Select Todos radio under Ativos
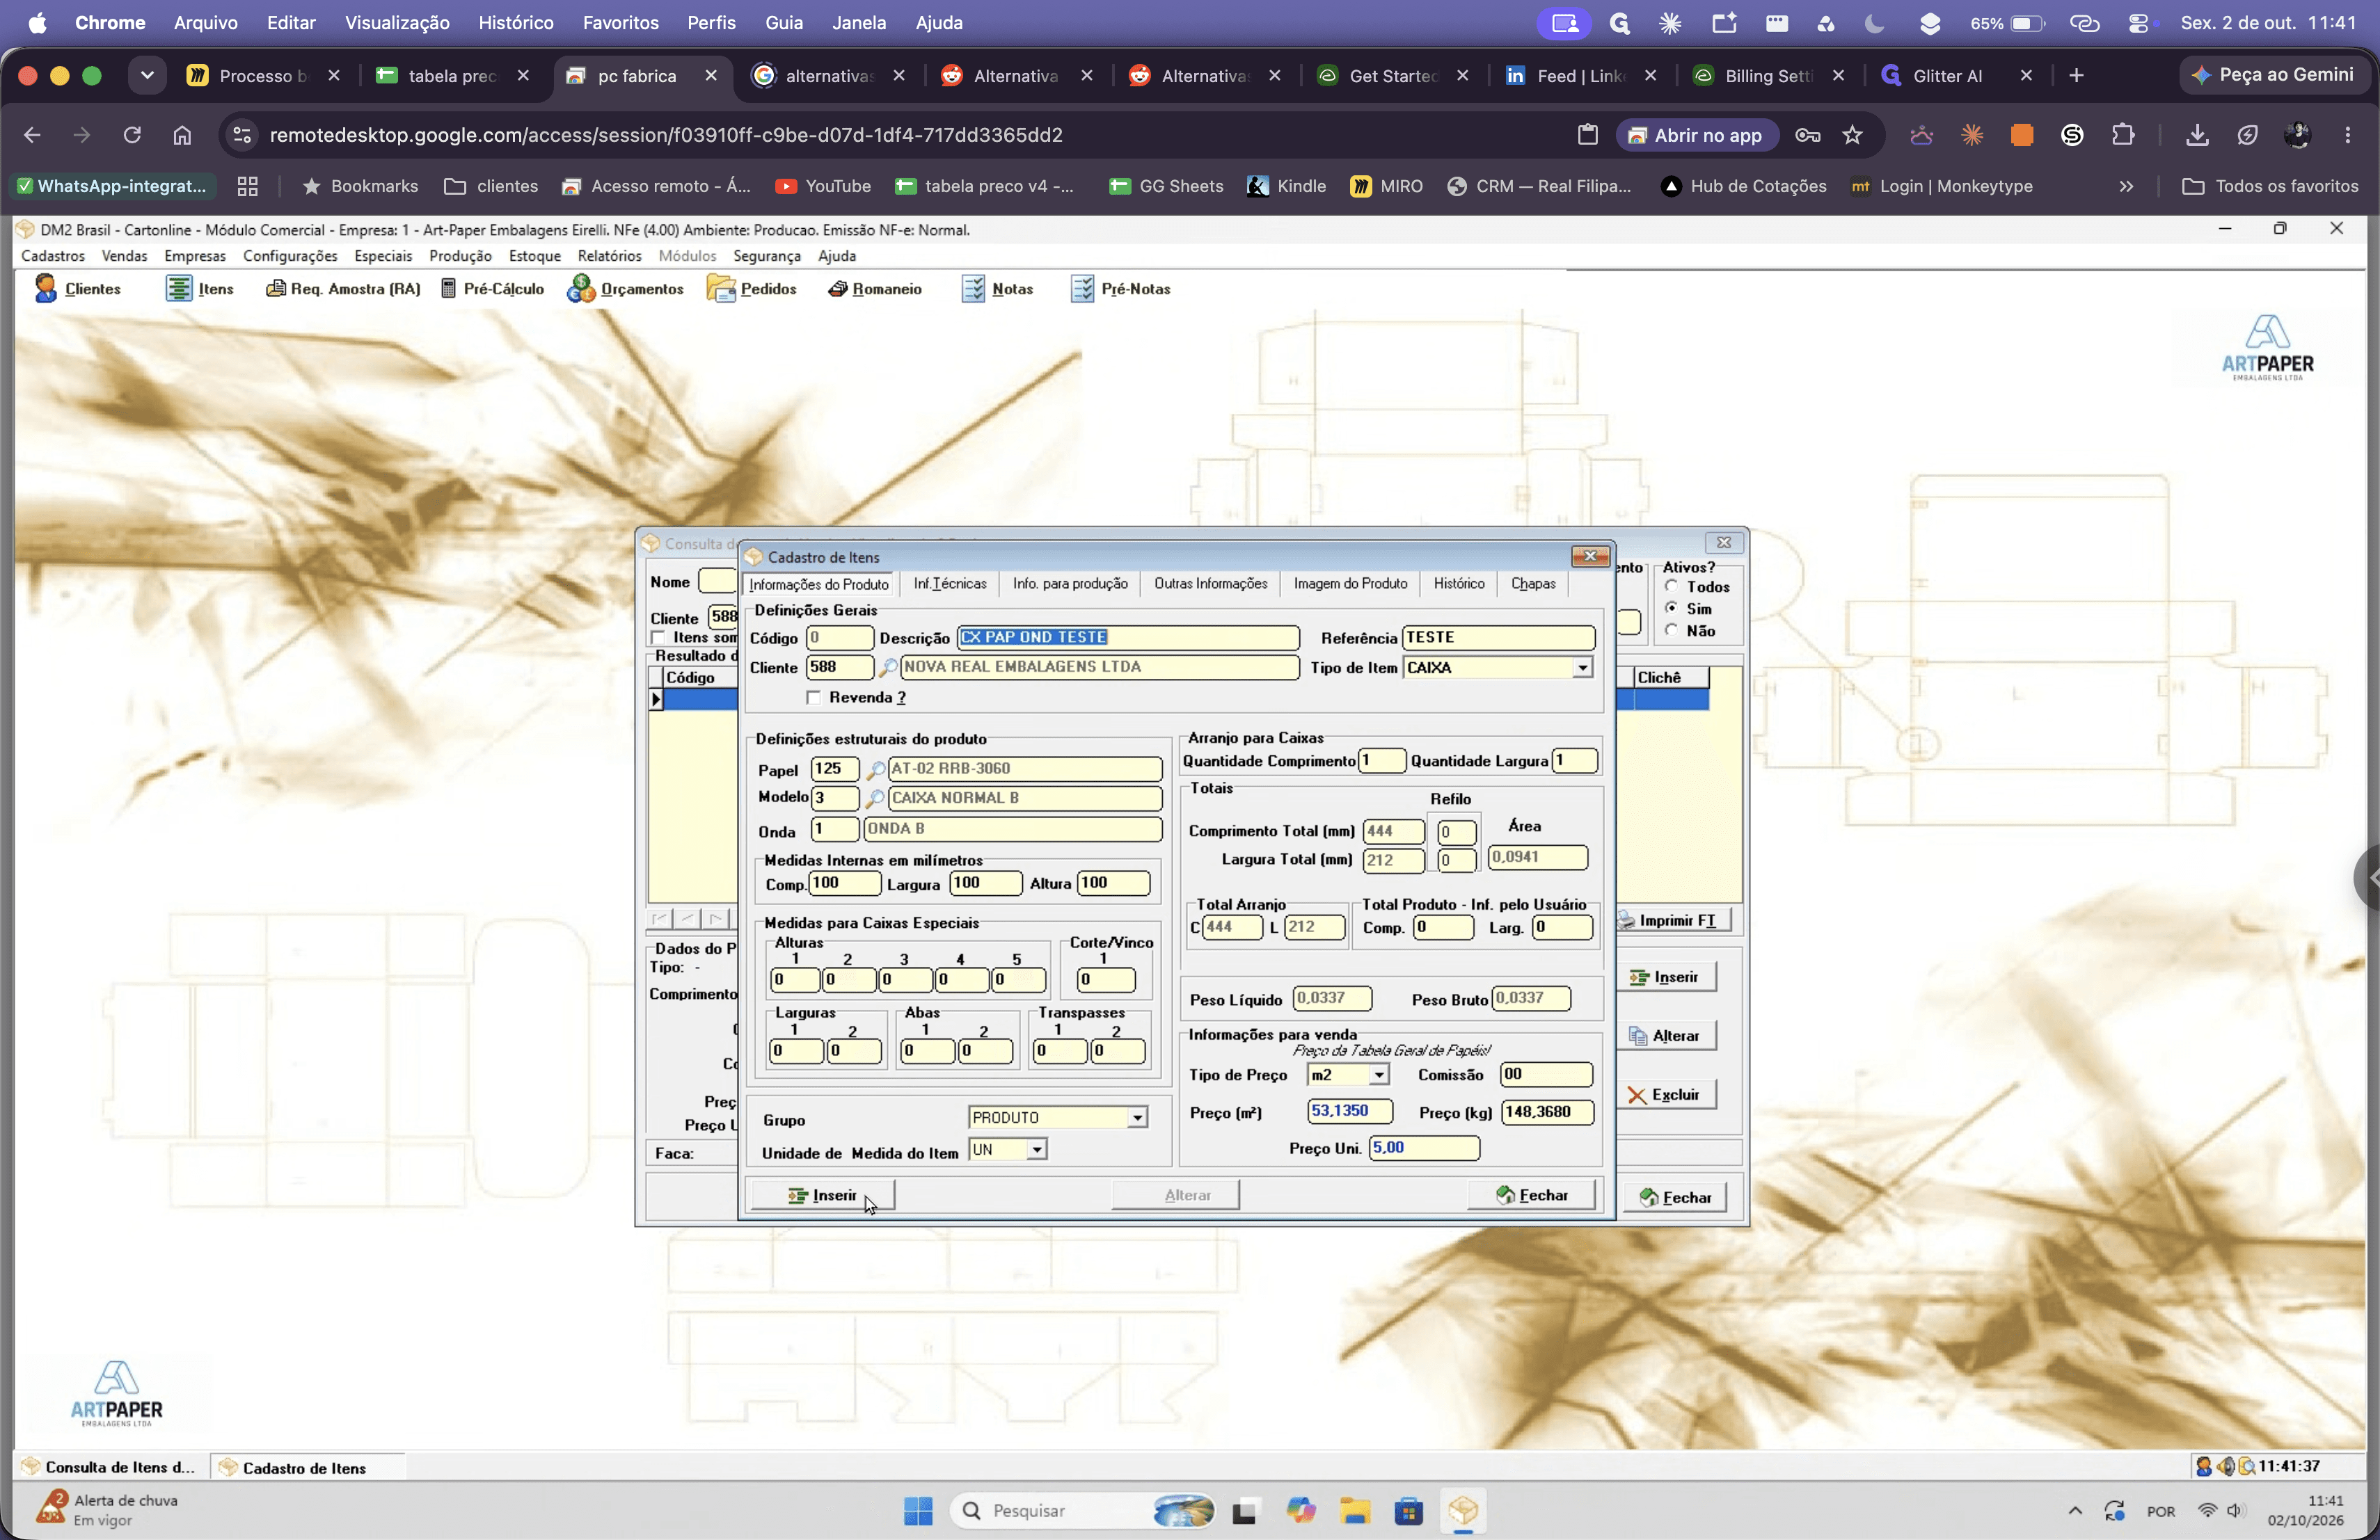The width and height of the screenshot is (2380, 1540). tap(1671, 586)
